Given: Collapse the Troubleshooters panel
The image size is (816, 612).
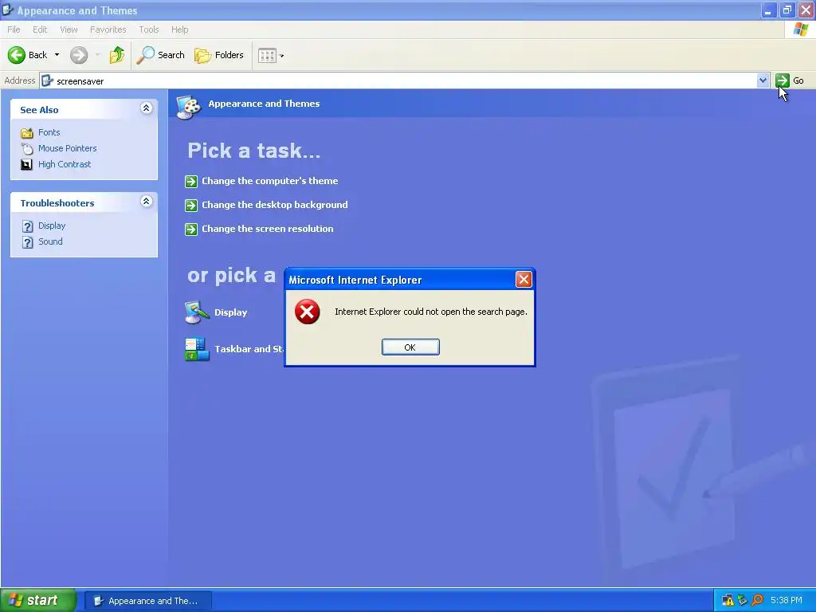Looking at the screenshot, I should (147, 202).
